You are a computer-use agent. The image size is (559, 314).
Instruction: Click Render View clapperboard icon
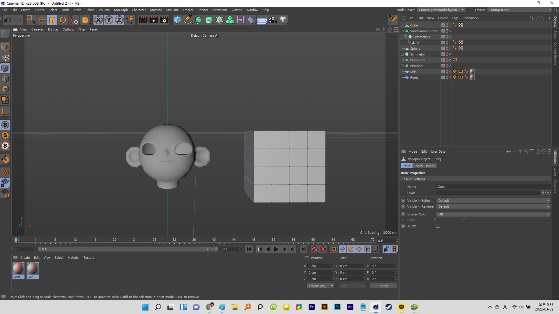143,20
